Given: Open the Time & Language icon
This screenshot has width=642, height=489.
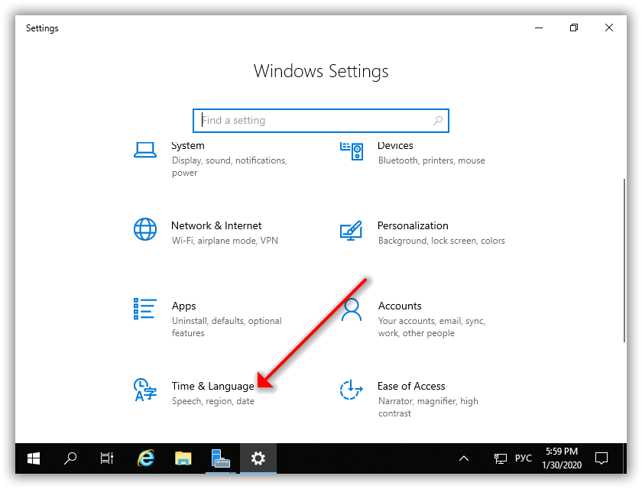Looking at the screenshot, I should point(145,390).
